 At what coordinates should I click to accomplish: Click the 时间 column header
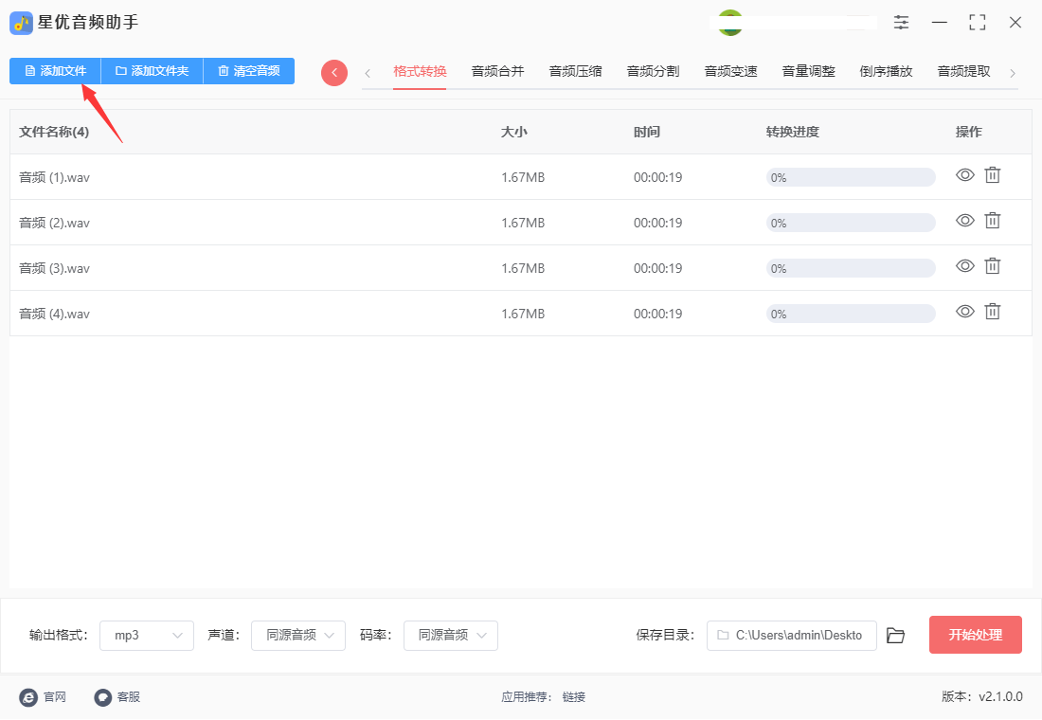tap(647, 132)
